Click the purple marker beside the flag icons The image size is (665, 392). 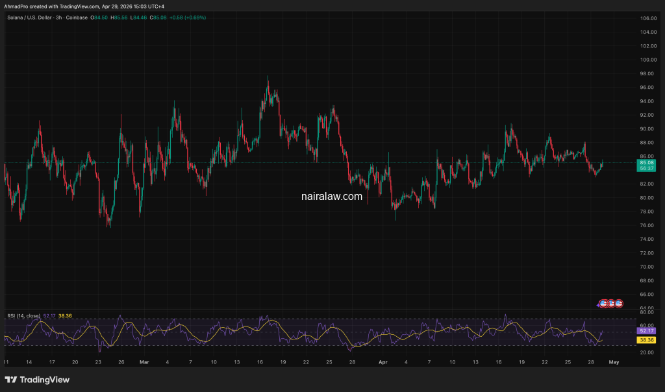[x=598, y=304]
